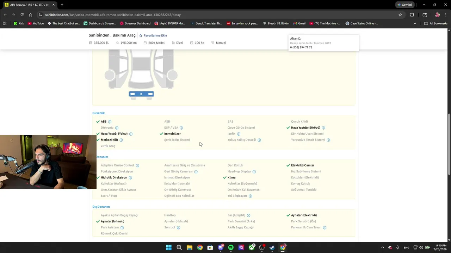Click info icon next to Head-up Display

pyautogui.click(x=254, y=171)
